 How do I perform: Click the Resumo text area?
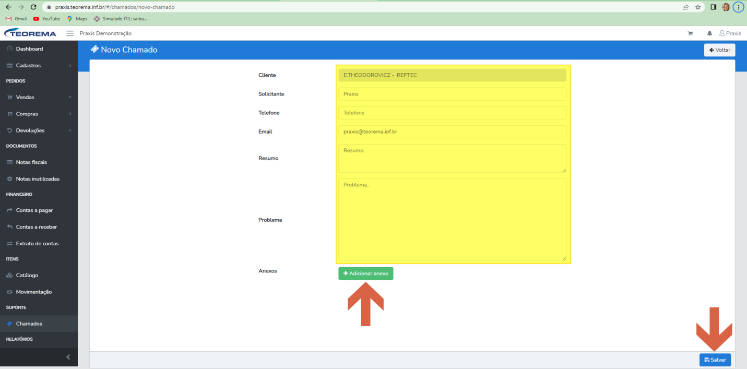click(x=452, y=158)
